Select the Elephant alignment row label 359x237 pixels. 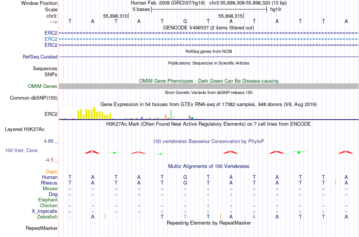[48, 200]
